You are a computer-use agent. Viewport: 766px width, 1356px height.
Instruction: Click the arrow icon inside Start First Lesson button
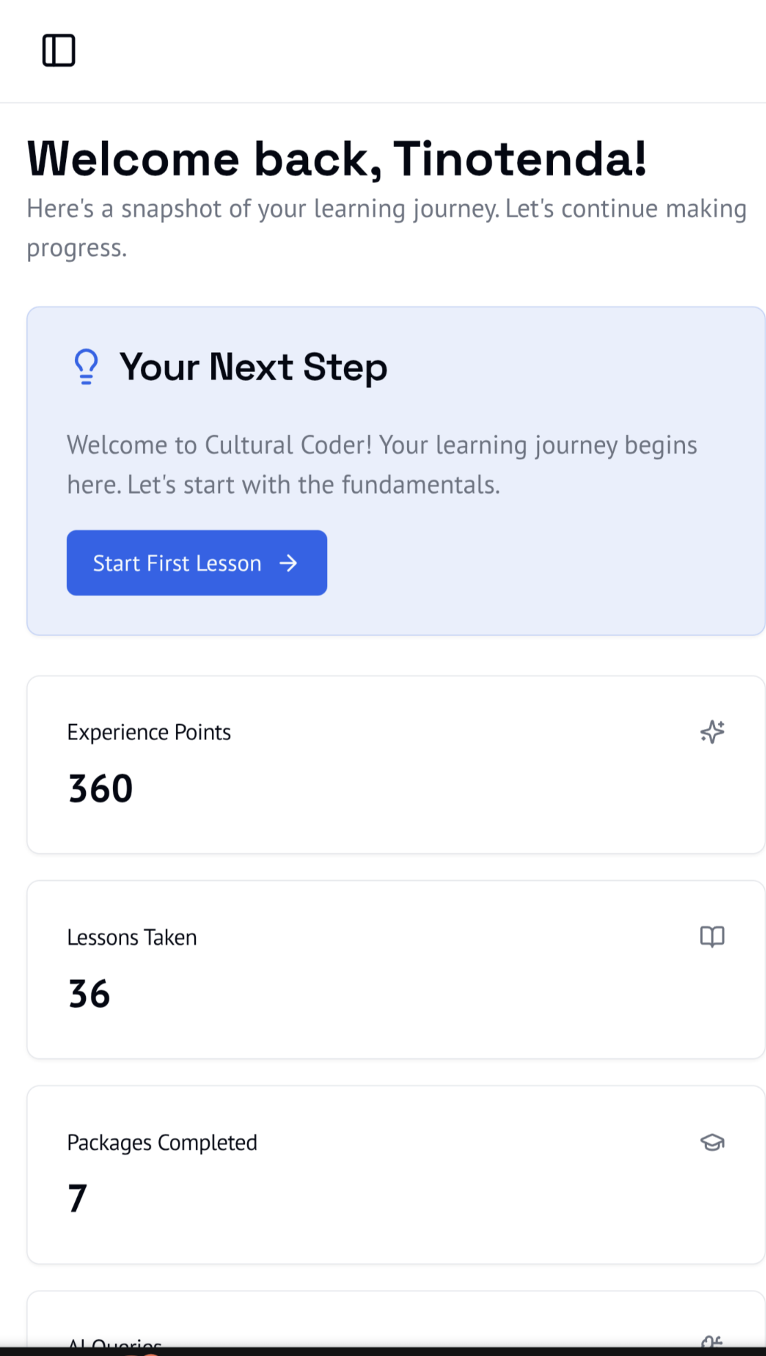(289, 562)
